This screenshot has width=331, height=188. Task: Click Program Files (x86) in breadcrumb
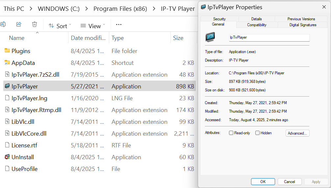120,9
